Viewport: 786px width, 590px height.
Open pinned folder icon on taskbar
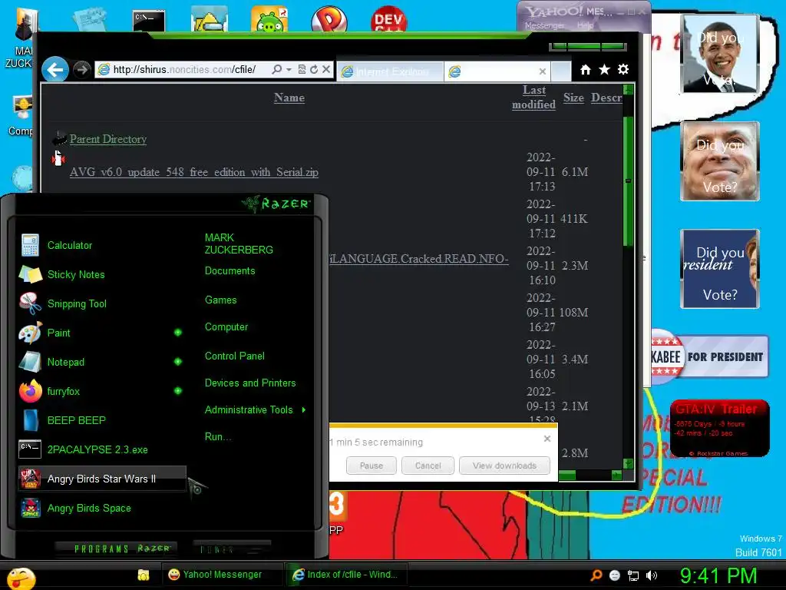tap(144, 575)
